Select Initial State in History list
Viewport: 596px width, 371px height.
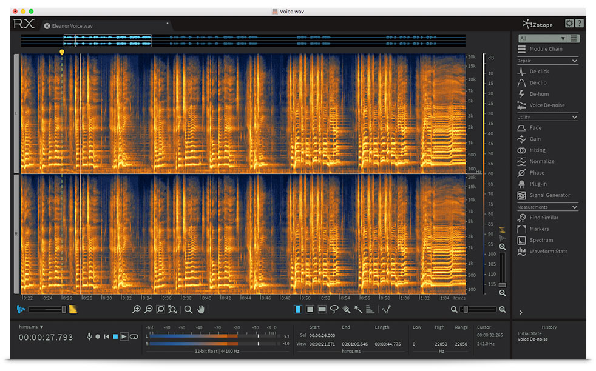click(x=530, y=333)
